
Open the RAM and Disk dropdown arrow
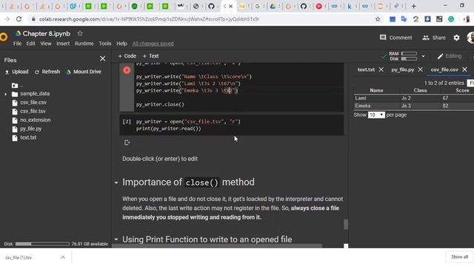click(x=423, y=56)
